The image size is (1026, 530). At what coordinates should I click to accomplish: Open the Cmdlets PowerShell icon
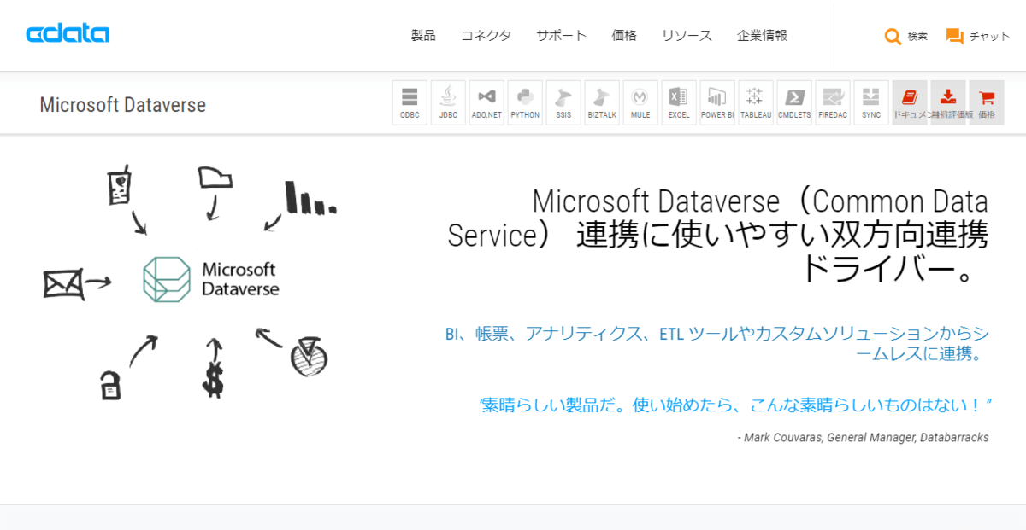tap(794, 102)
